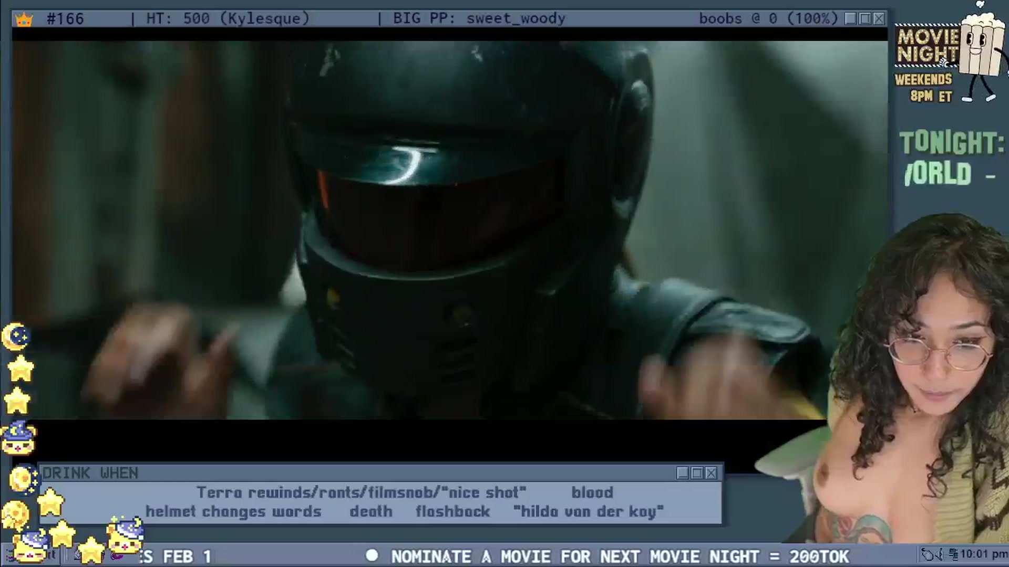
Task: Maximize the top movie player window
Action: point(864,19)
